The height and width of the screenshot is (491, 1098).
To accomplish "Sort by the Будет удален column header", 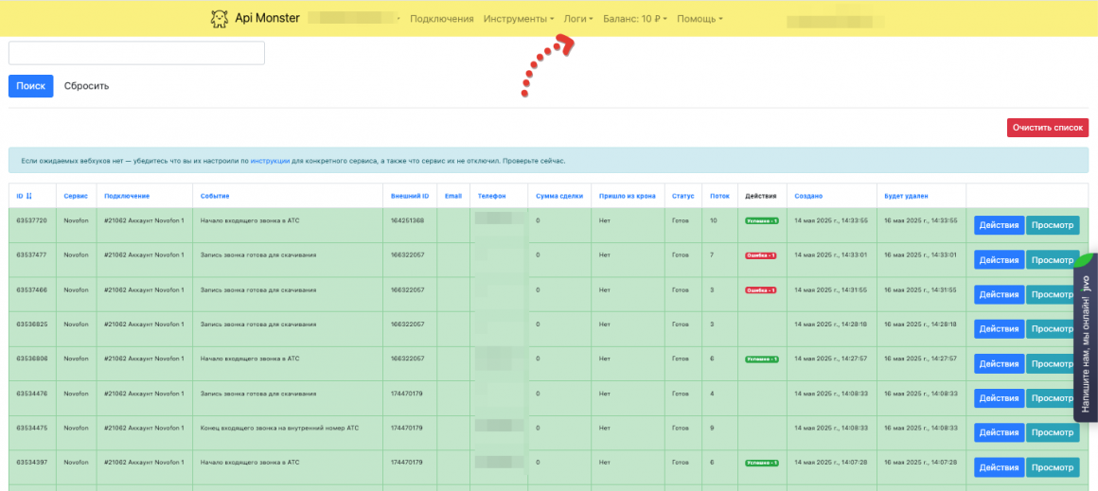I will point(907,196).
